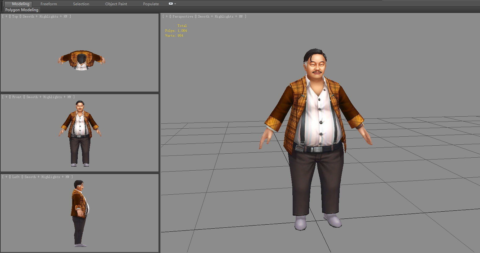The height and width of the screenshot is (253, 480).
Task: Open the Left view name menu
Action: (x=16, y=177)
